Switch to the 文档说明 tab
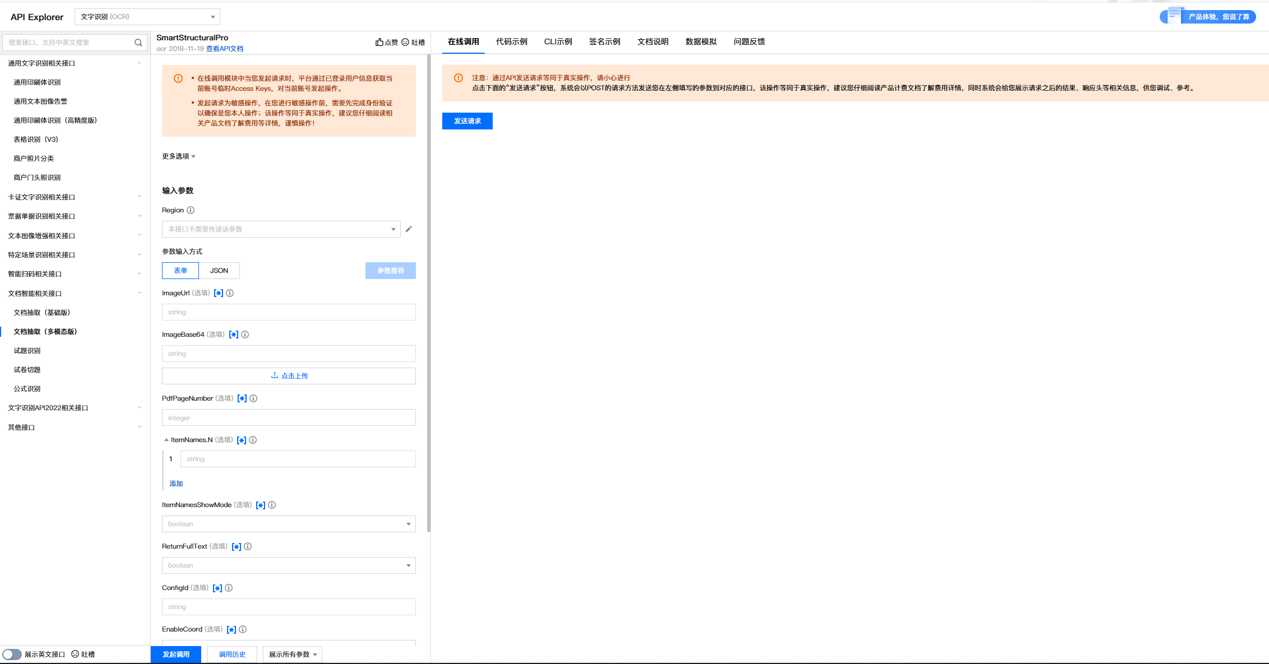 point(652,41)
